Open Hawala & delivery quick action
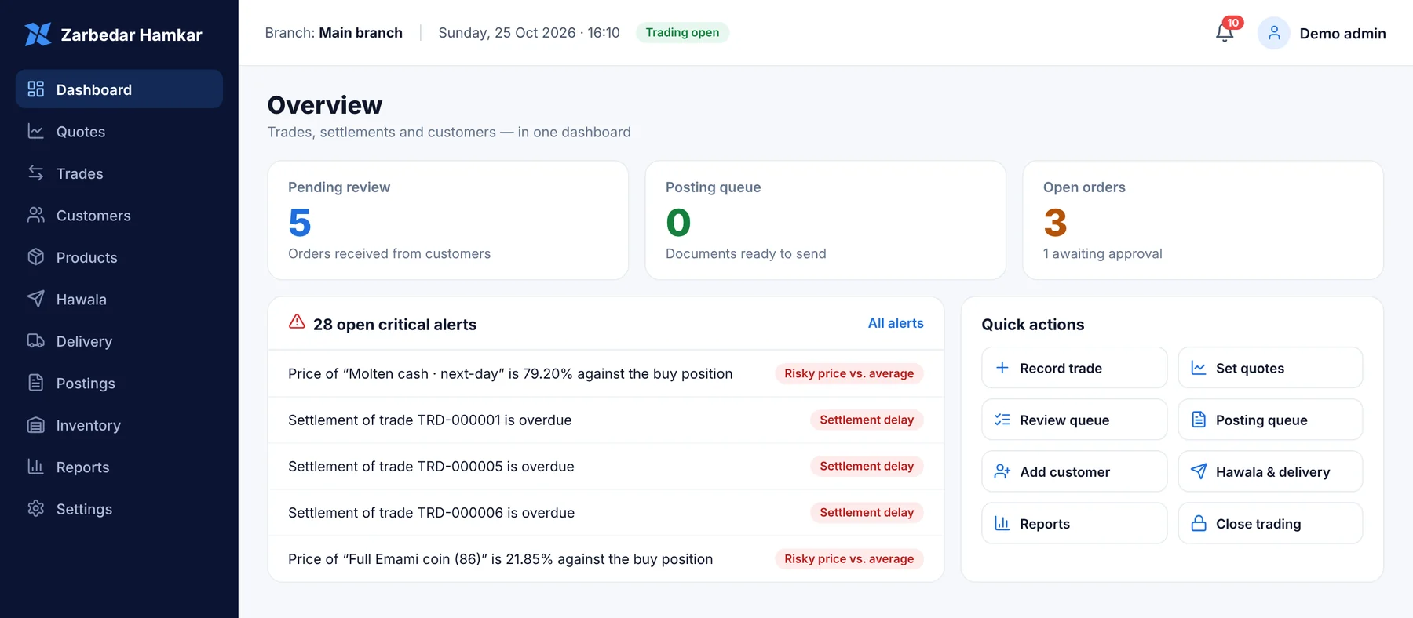This screenshot has width=1413, height=618. pyautogui.click(x=1270, y=471)
